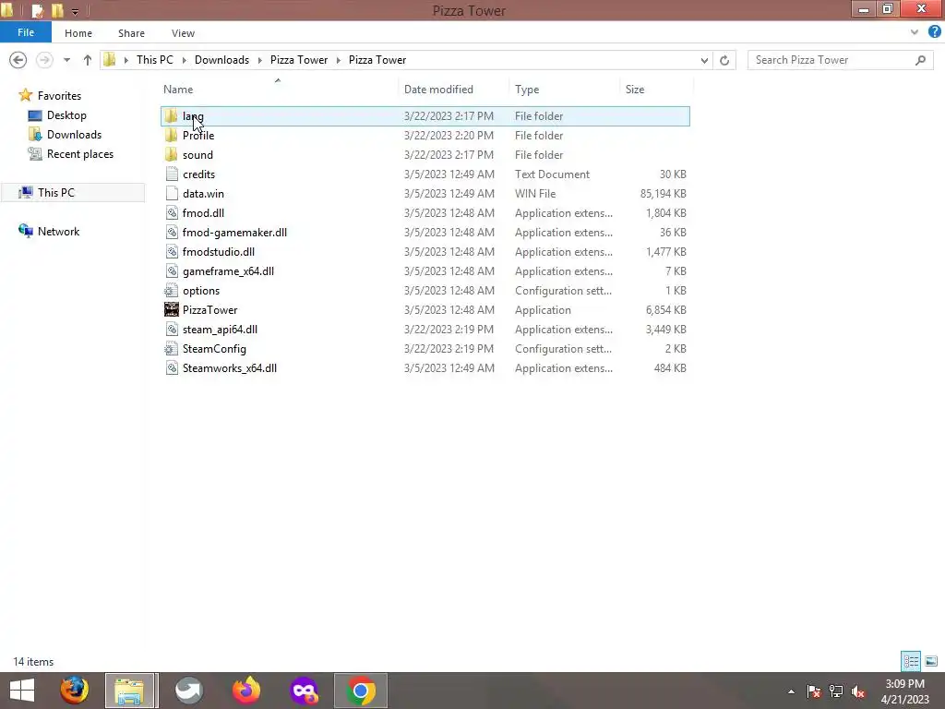Select Recent places in the sidebar
The image size is (945, 709).
[80, 154]
